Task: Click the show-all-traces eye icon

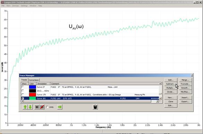Action: tap(37, 107)
